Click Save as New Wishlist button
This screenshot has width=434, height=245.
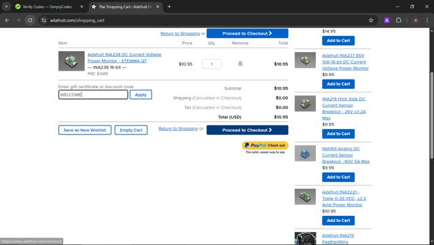coord(85,130)
